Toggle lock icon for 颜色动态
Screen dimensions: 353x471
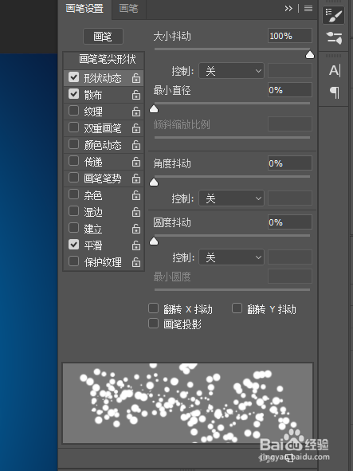click(136, 145)
